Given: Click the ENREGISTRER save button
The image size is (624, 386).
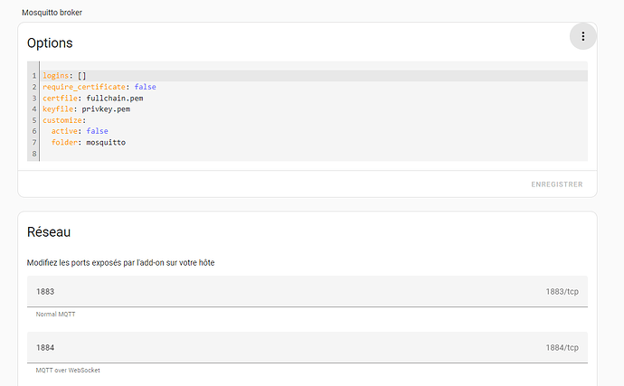Looking at the screenshot, I should [556, 184].
